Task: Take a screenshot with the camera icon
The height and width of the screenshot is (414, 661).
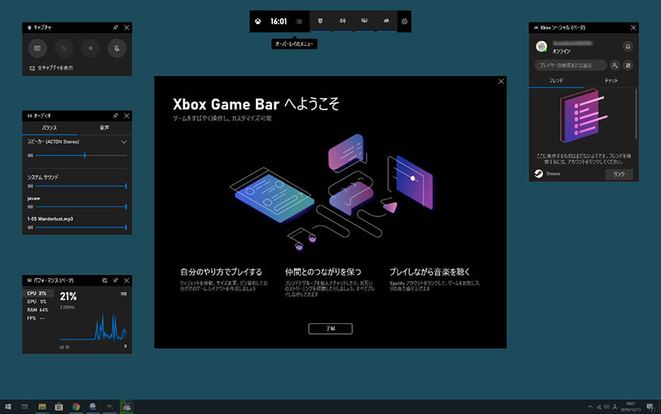Action: click(x=37, y=48)
